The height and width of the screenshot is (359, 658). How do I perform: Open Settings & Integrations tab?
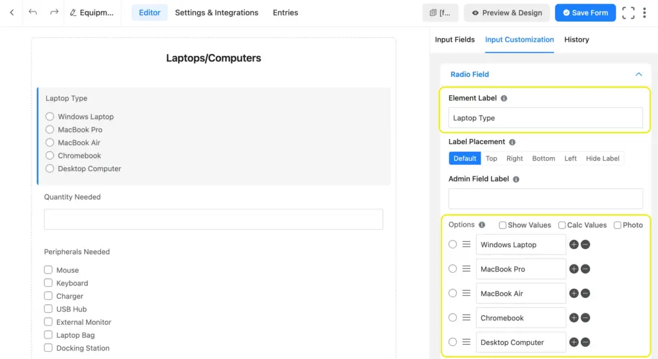click(217, 12)
